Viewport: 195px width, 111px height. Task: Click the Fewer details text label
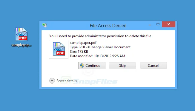67,81
